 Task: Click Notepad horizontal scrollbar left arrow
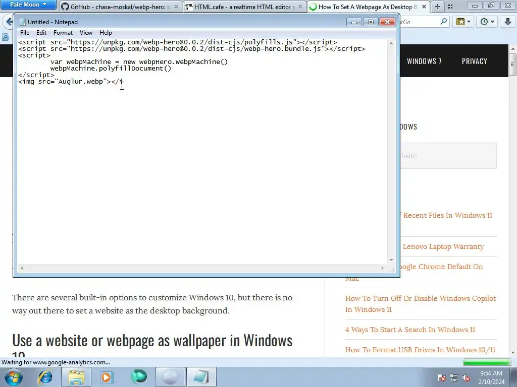coord(22,268)
